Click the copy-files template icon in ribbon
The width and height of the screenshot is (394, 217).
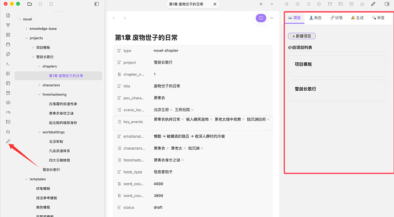pyautogui.click(x=8, y=54)
